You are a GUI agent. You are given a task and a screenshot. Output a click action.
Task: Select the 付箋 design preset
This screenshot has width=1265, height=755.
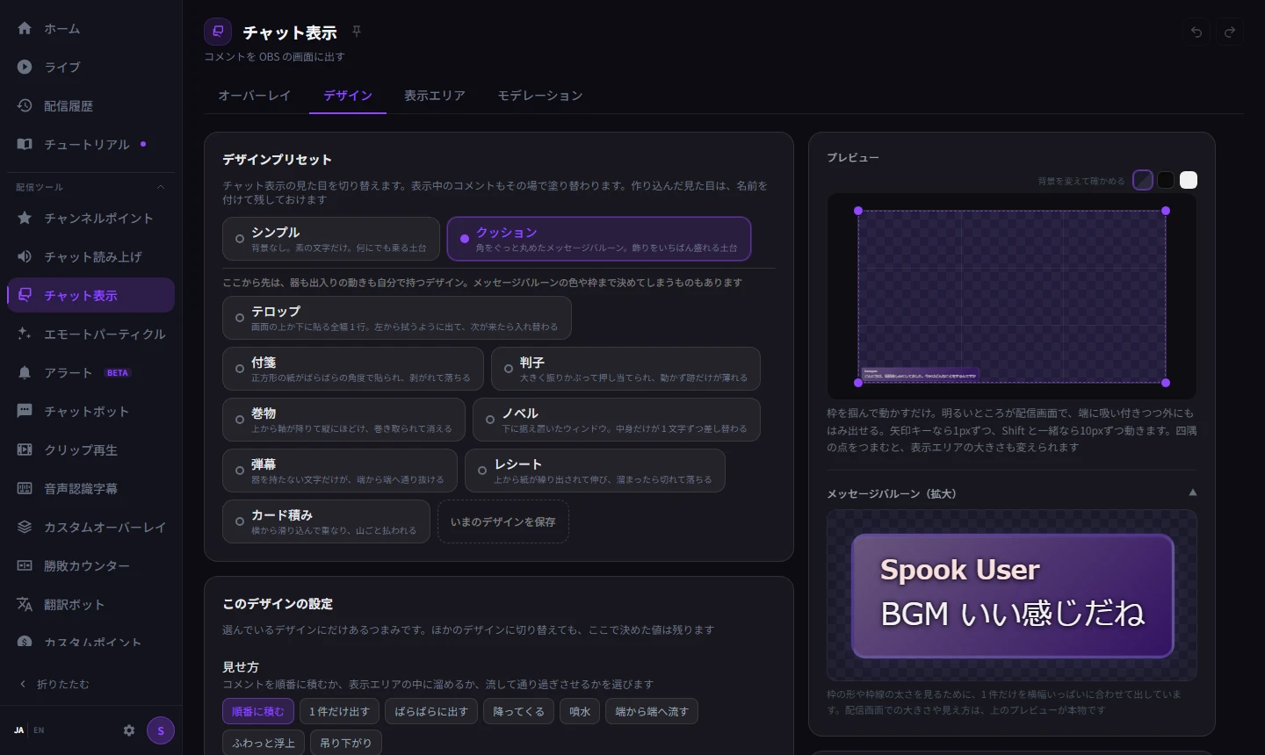click(x=353, y=369)
